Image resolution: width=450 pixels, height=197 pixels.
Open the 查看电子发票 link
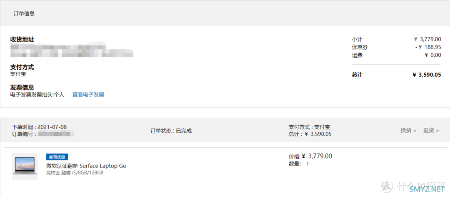(88, 95)
